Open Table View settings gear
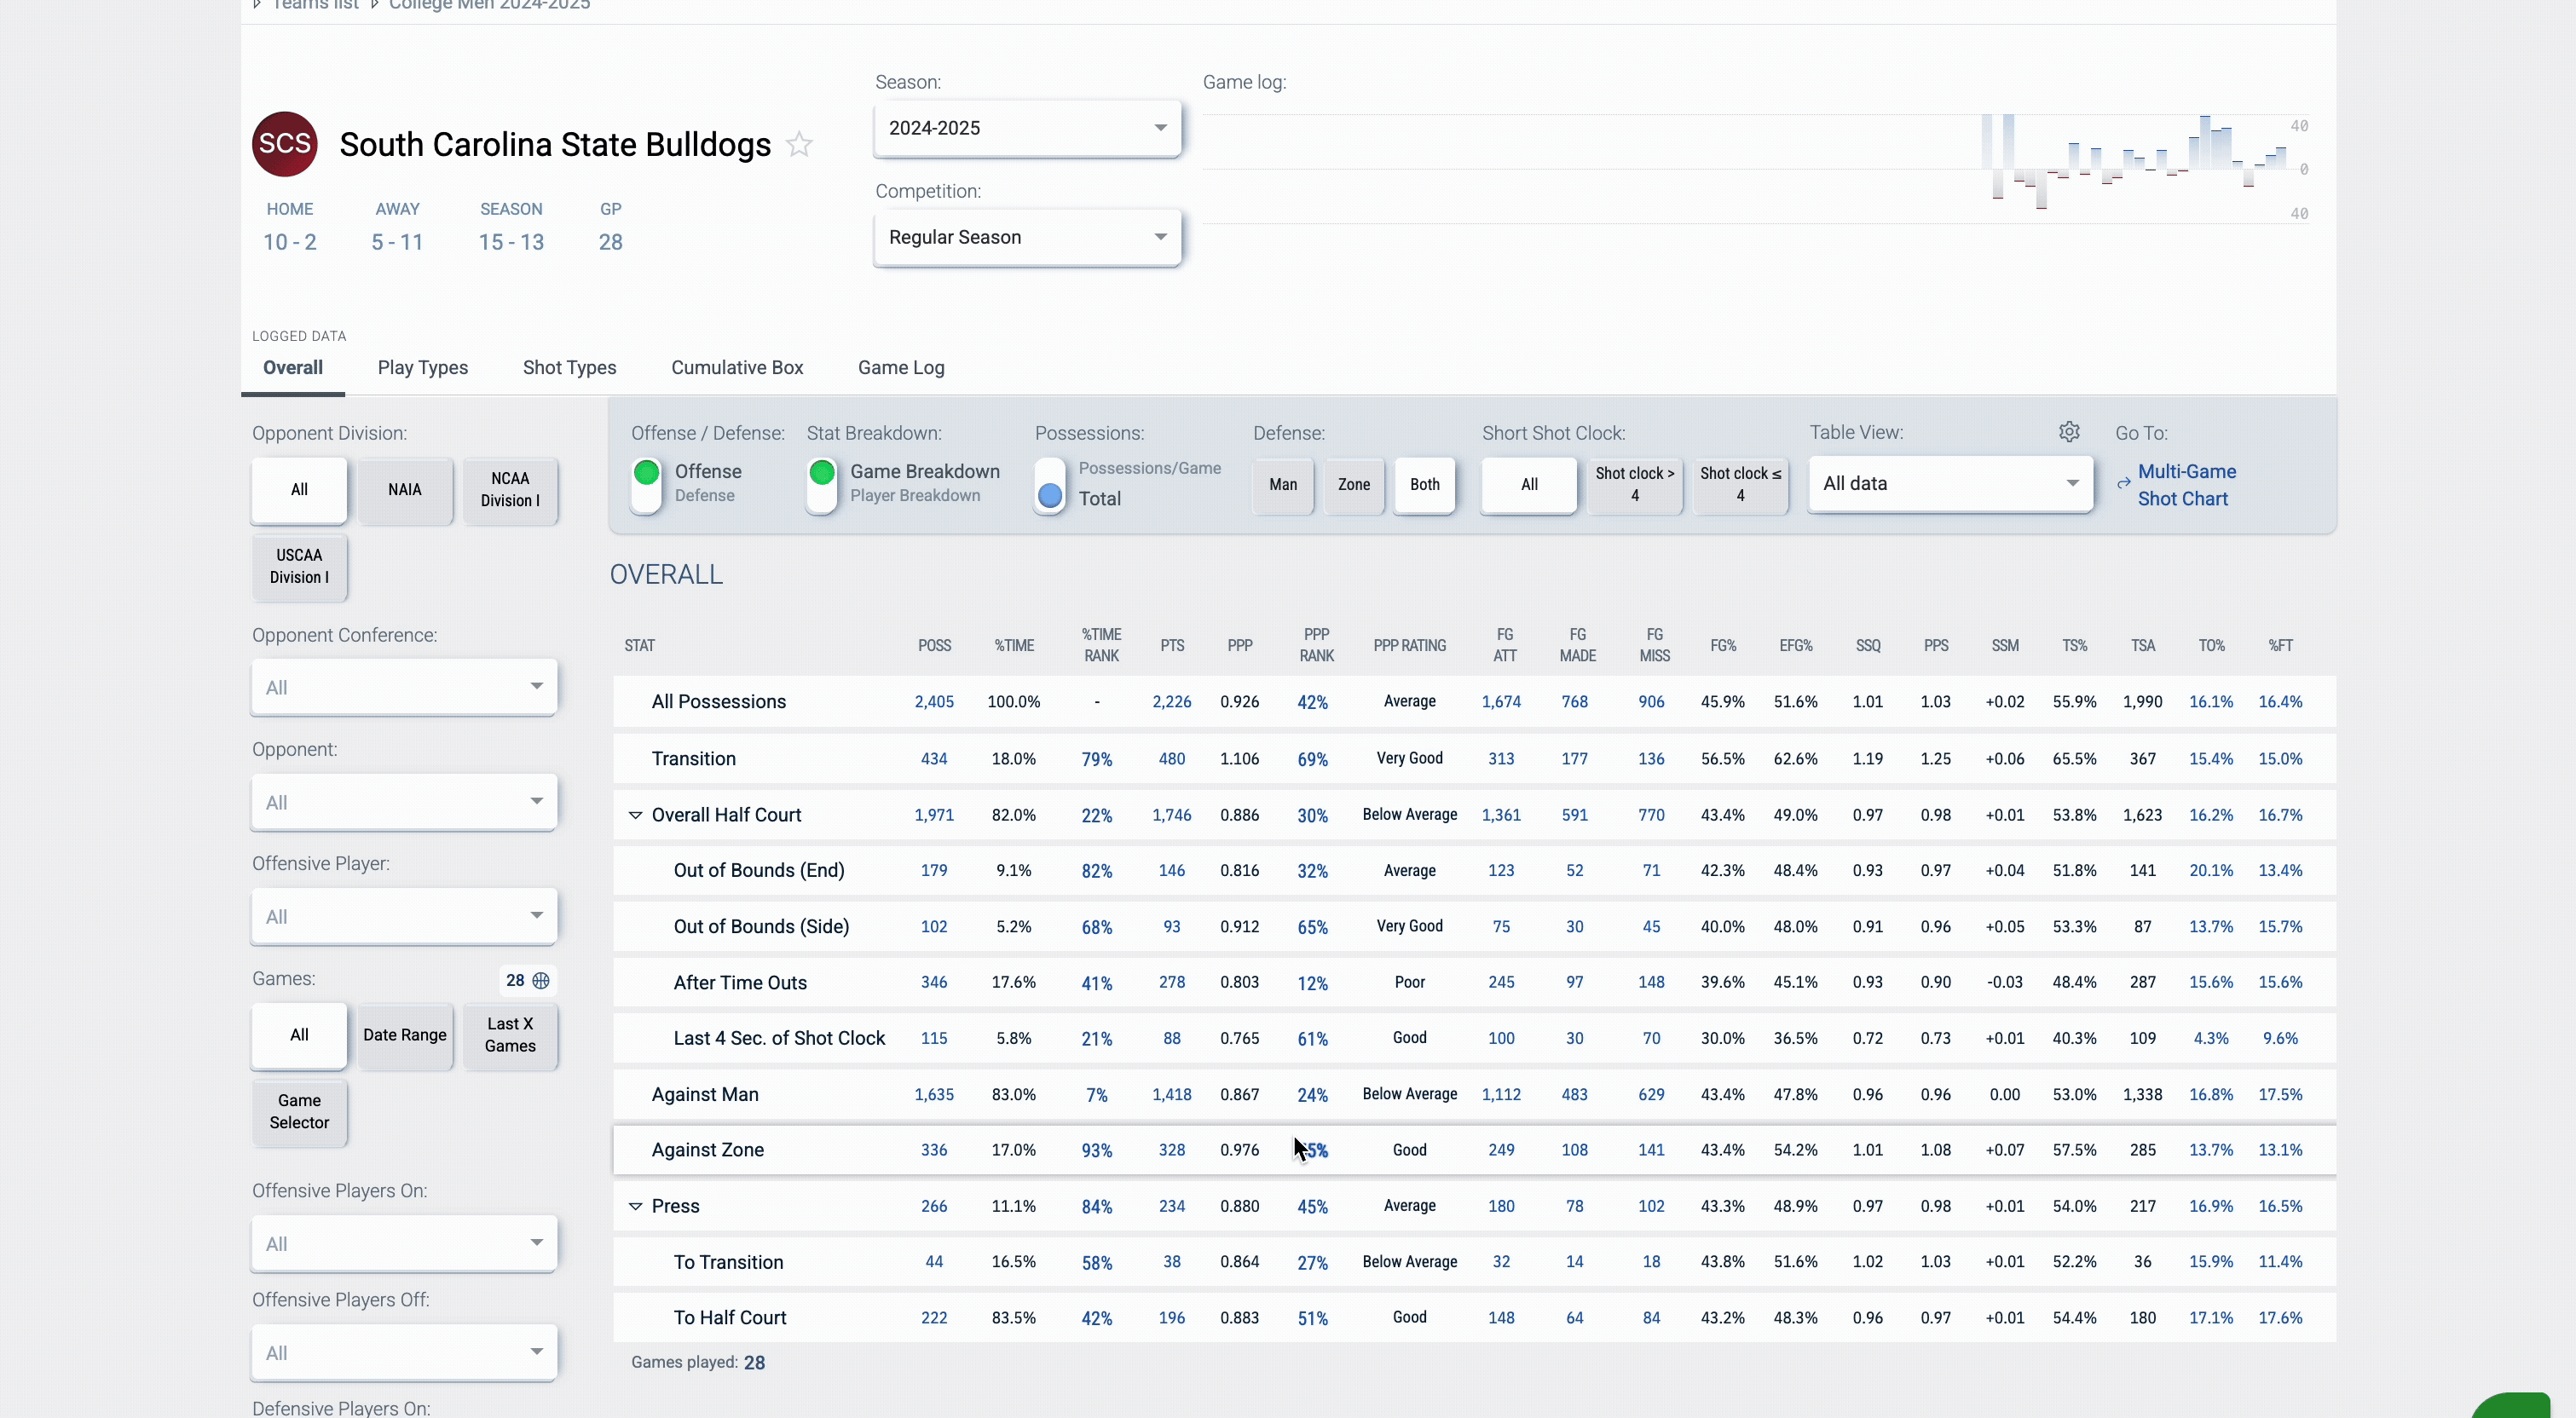 2069,431
